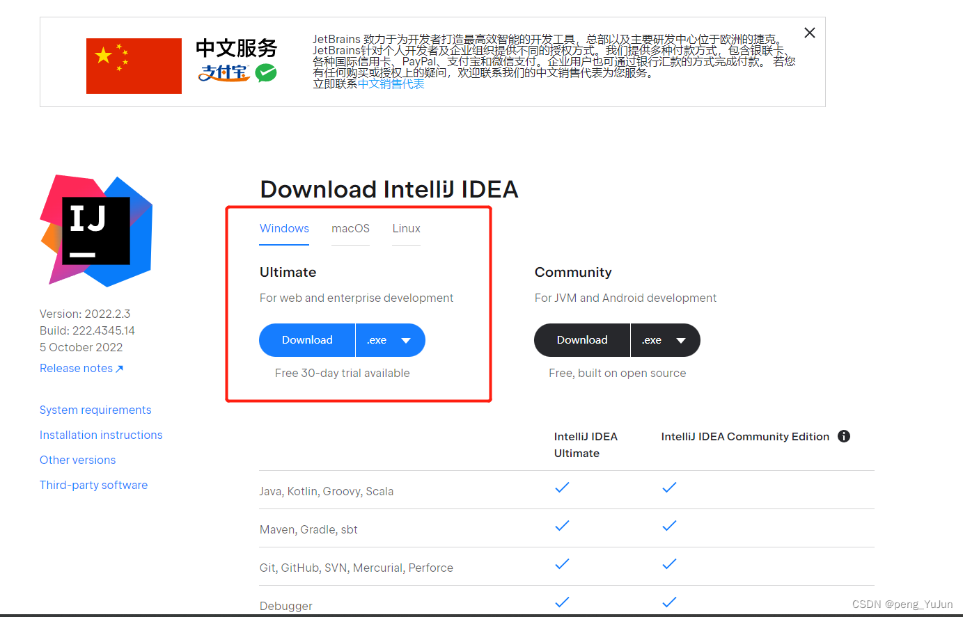Select the Windows tab
Screen dimensions: 963x617
pyautogui.click(x=284, y=228)
